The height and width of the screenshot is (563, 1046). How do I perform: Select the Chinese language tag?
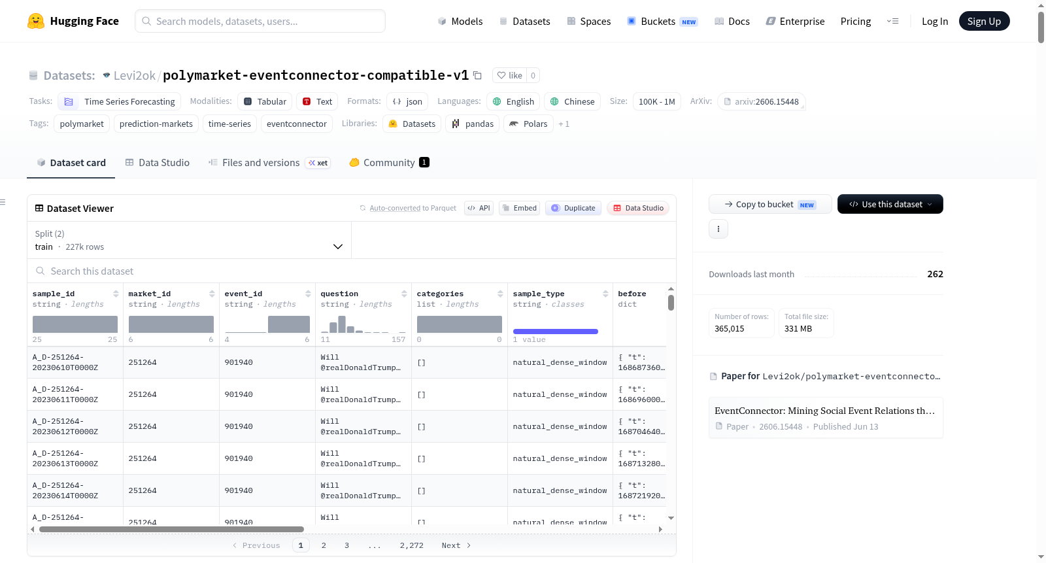pyautogui.click(x=572, y=101)
